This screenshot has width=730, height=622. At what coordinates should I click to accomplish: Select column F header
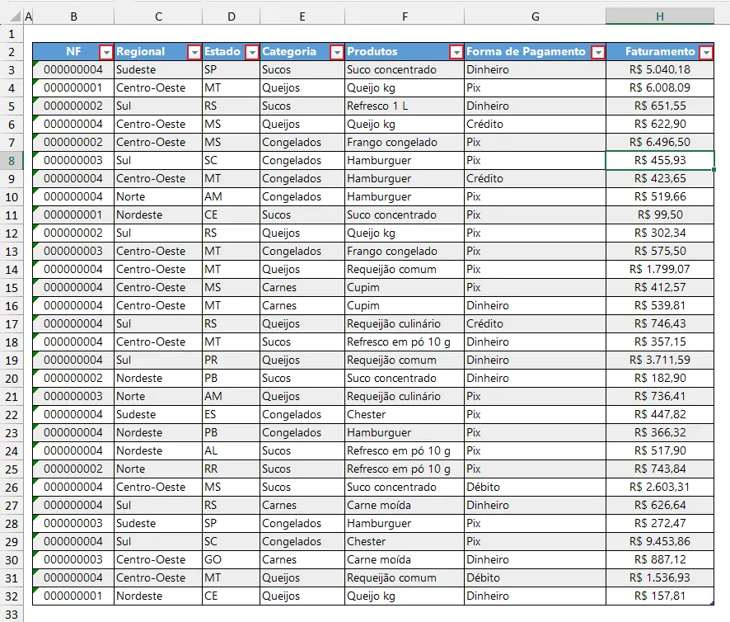click(x=405, y=16)
